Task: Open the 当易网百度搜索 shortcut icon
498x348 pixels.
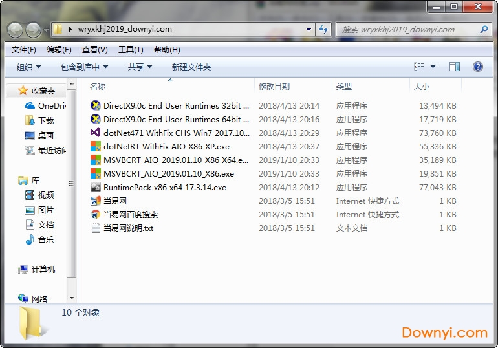Action: [x=96, y=214]
